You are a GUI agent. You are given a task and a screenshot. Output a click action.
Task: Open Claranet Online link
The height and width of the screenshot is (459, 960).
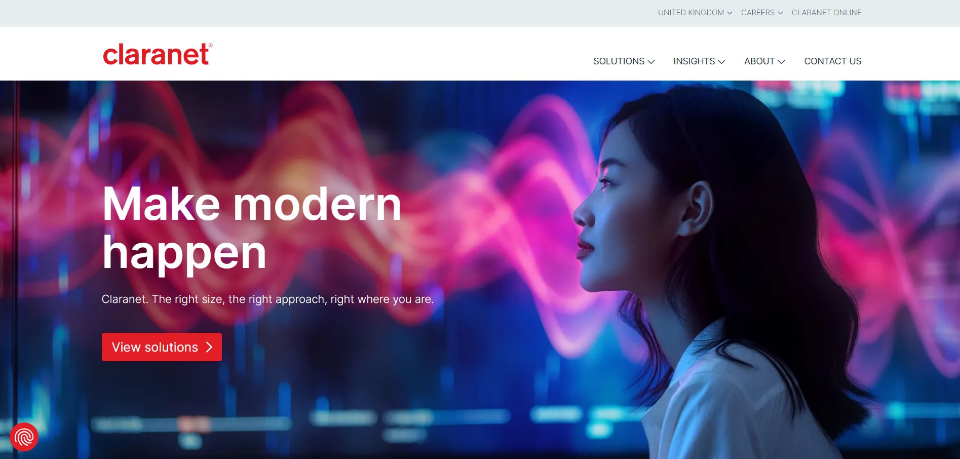(826, 13)
